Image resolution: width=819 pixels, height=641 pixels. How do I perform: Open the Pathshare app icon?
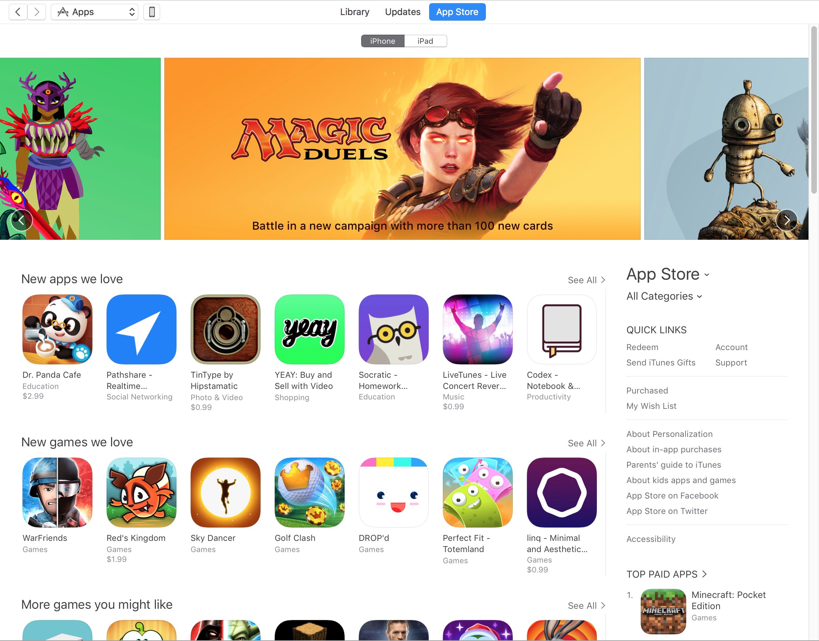point(141,329)
